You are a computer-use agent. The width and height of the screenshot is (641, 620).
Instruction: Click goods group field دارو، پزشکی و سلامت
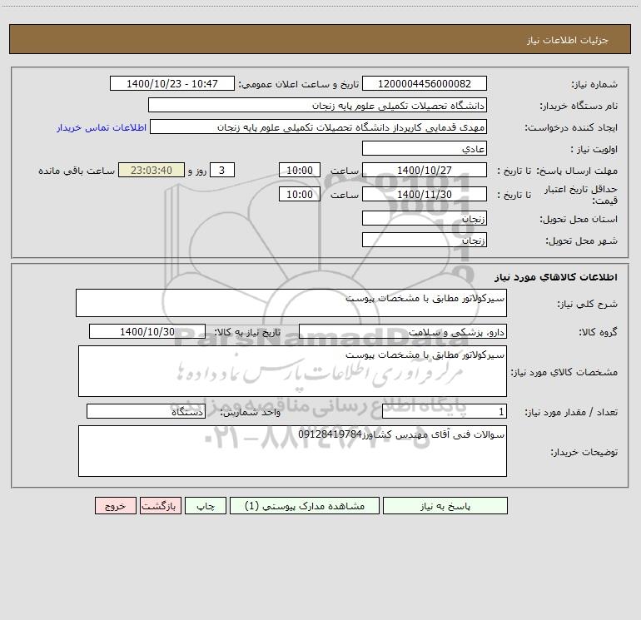coord(403,331)
